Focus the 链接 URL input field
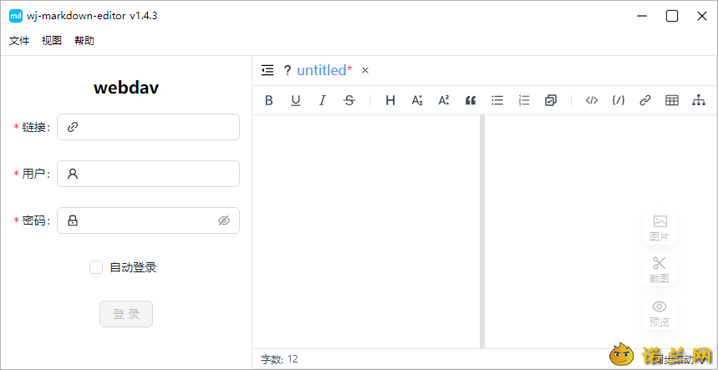The height and width of the screenshot is (370, 718). coord(148,127)
